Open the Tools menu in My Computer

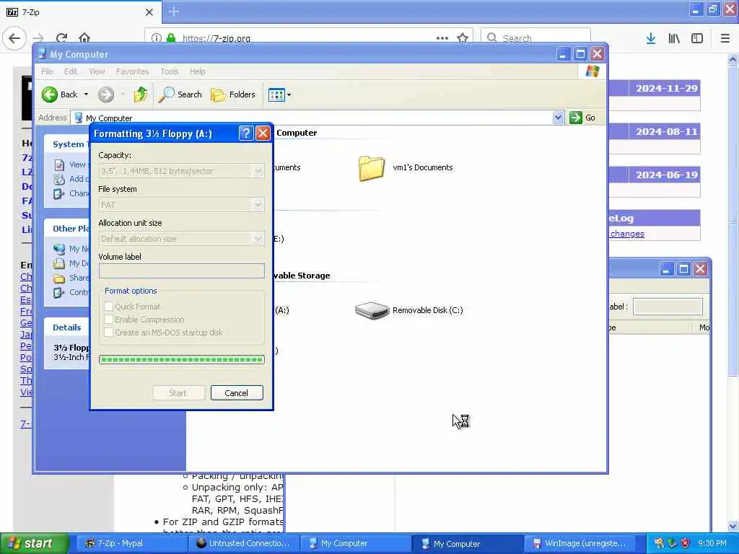(169, 71)
